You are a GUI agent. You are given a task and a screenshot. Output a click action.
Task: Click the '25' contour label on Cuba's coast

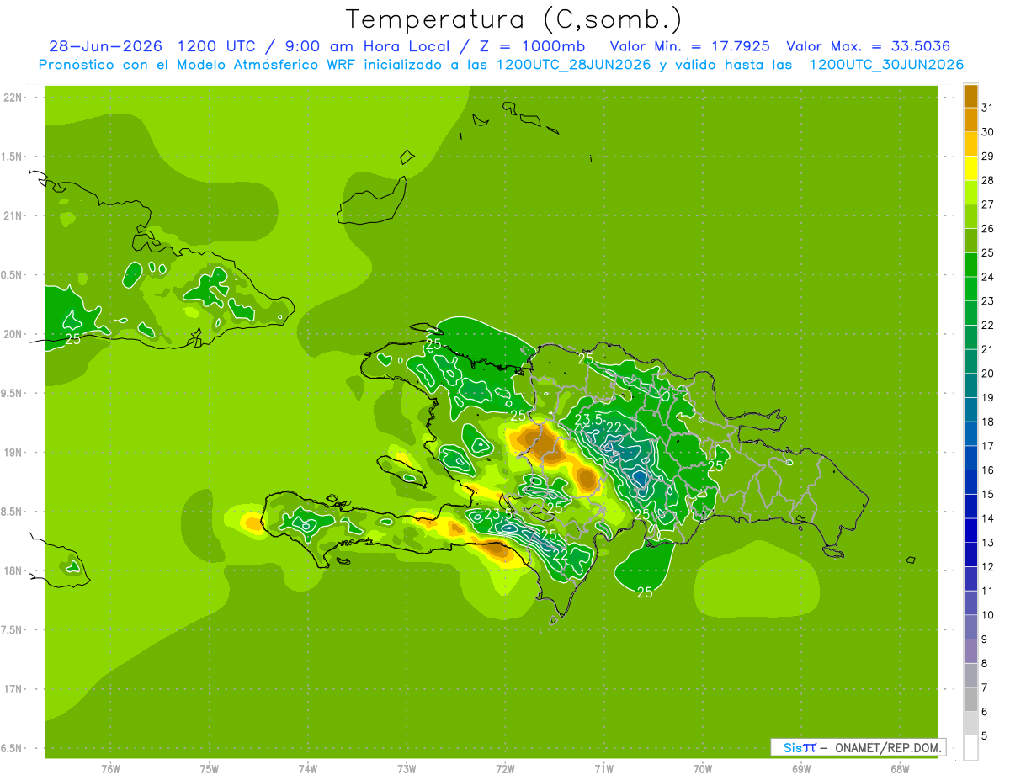point(73,339)
